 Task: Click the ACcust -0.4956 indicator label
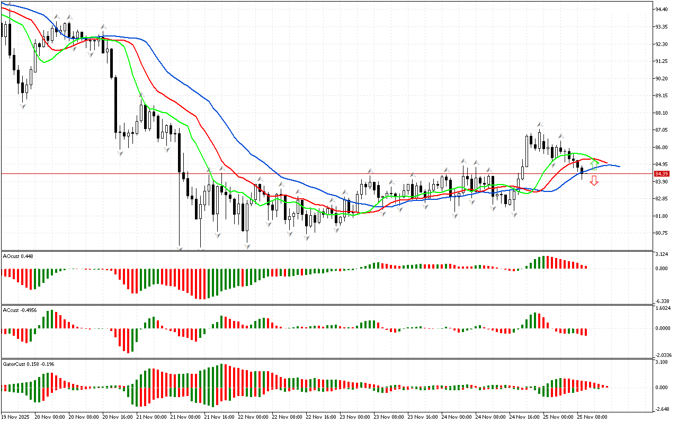coord(21,310)
